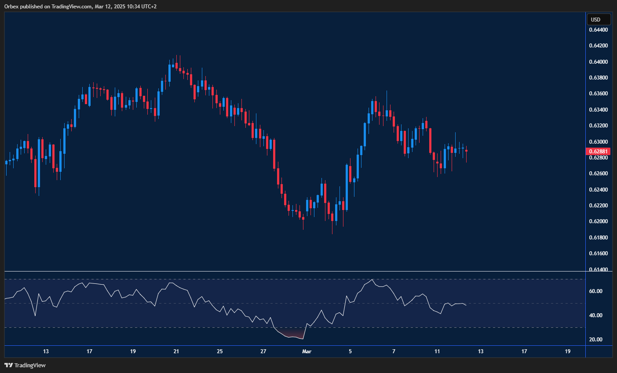Click the red current price tag 0.62881

(599, 151)
